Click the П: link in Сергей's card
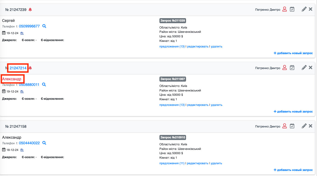 click(x=22, y=33)
